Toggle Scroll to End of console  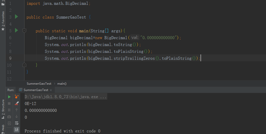17,130
